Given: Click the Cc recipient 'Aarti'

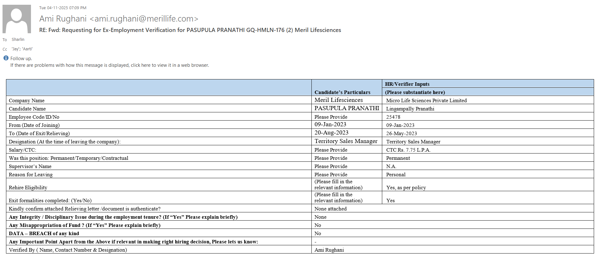Looking at the screenshot, I should (27, 49).
